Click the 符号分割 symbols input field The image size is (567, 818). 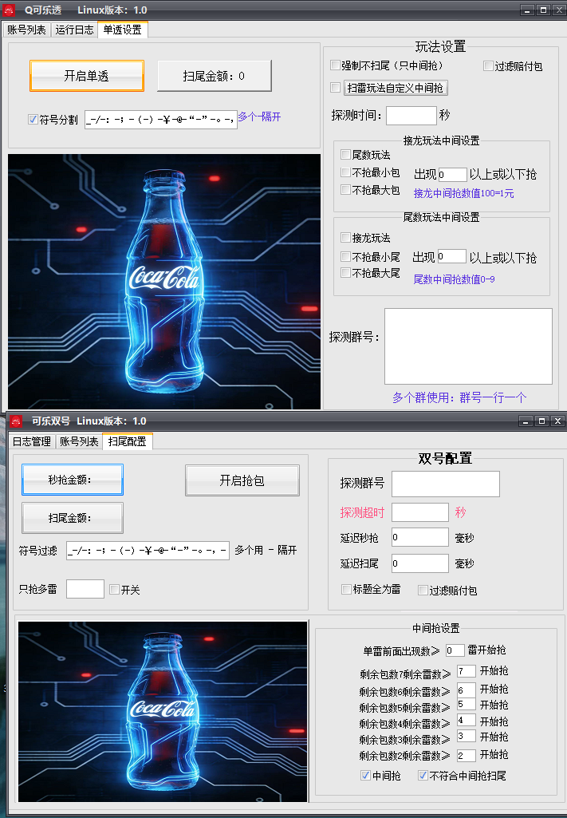click(161, 120)
